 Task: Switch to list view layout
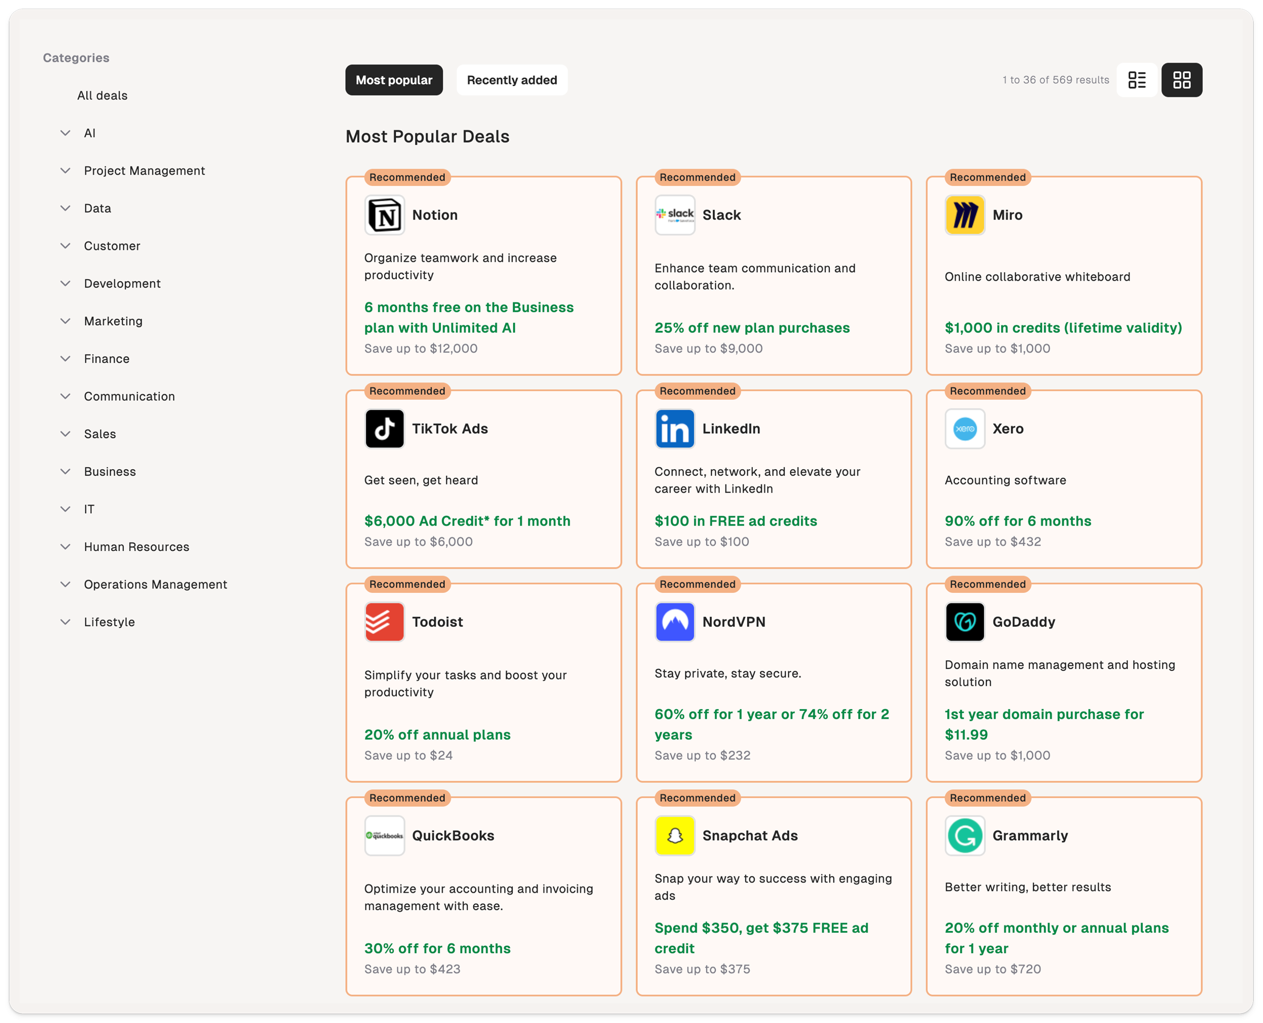1136,80
